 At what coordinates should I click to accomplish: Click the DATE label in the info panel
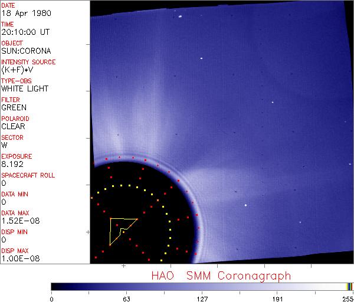click(x=8, y=5)
